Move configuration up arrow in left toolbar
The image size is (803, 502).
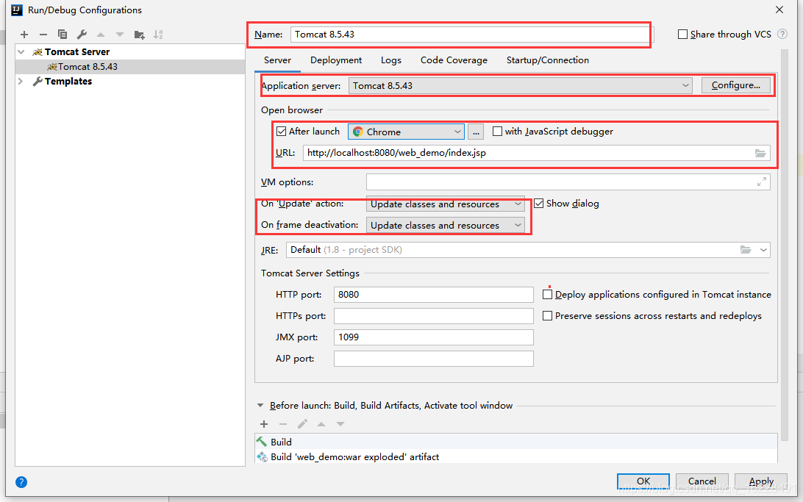(x=101, y=35)
